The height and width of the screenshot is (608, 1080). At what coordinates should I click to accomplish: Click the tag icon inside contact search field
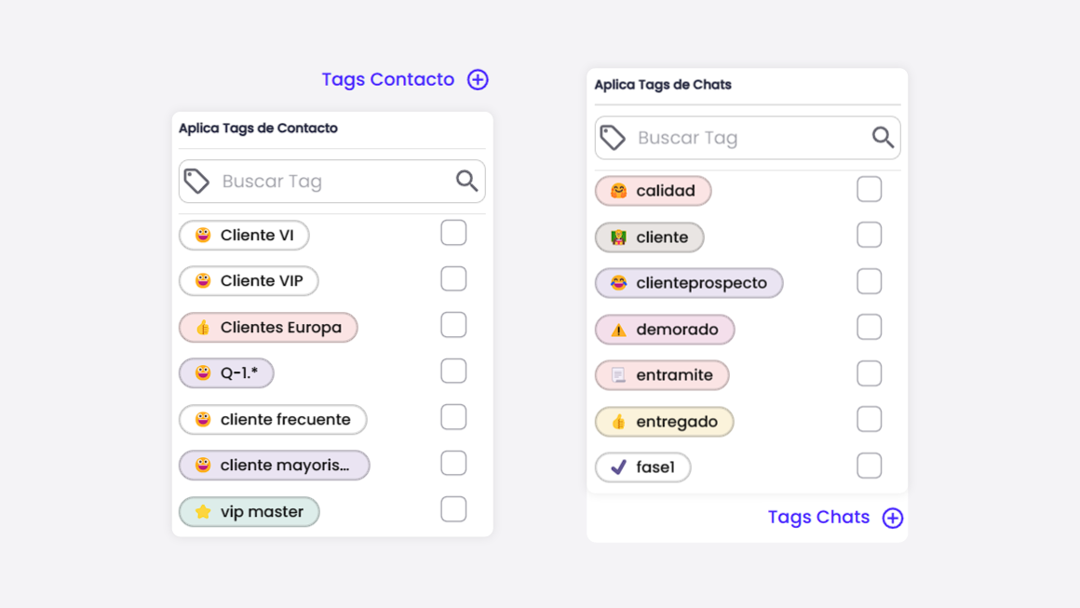196,181
